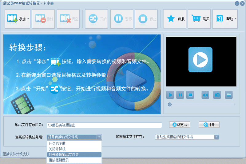Screen dimensions: 246x164
Task: Click the combo box showing 打开转换输出文件夹
Action: [x=74, y=137]
